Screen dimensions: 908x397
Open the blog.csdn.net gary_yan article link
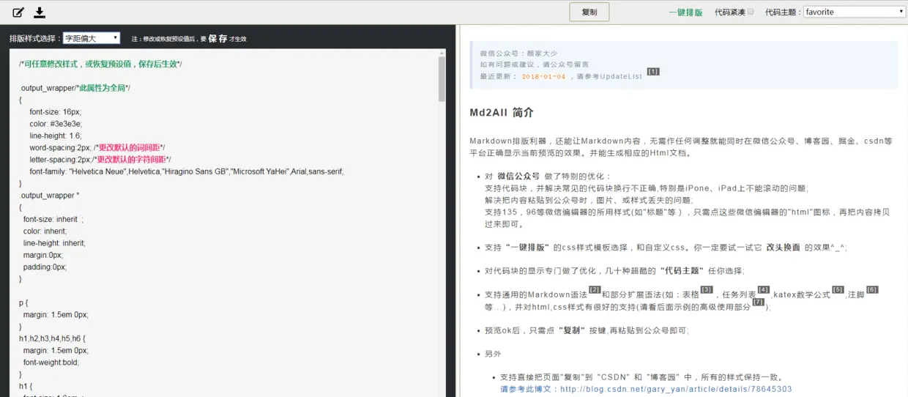click(x=676, y=390)
